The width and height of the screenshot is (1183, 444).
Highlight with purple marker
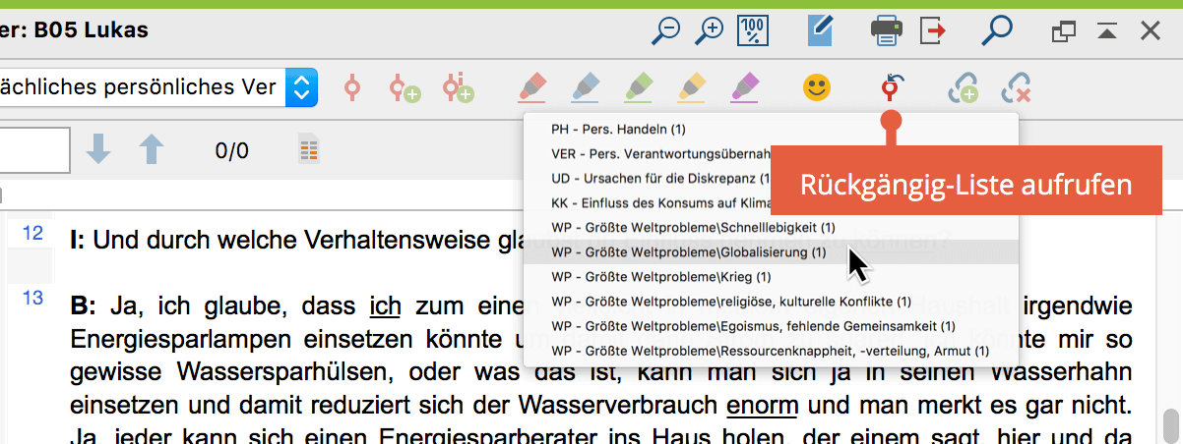(745, 88)
